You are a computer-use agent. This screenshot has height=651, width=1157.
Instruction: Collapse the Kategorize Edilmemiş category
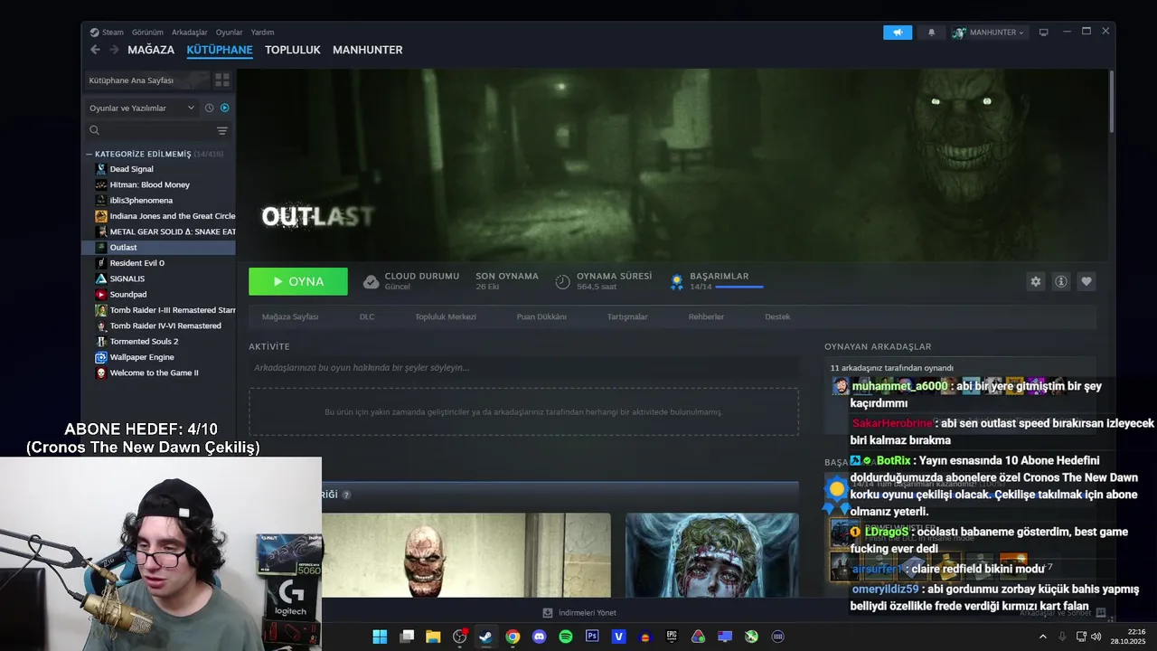click(89, 154)
